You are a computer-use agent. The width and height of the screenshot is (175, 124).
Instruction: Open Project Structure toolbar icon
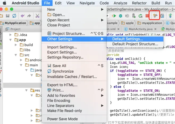click(x=162, y=16)
